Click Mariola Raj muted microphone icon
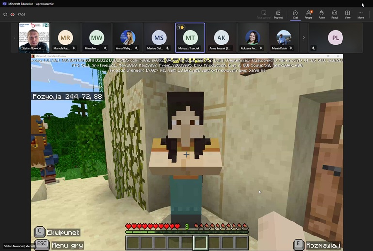The height and width of the screenshot is (251, 373). coord(74,48)
